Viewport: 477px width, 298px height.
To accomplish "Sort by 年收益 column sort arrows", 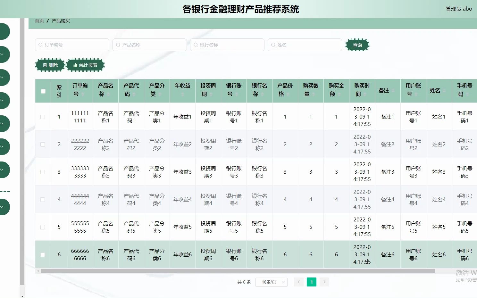I will pos(182,94).
